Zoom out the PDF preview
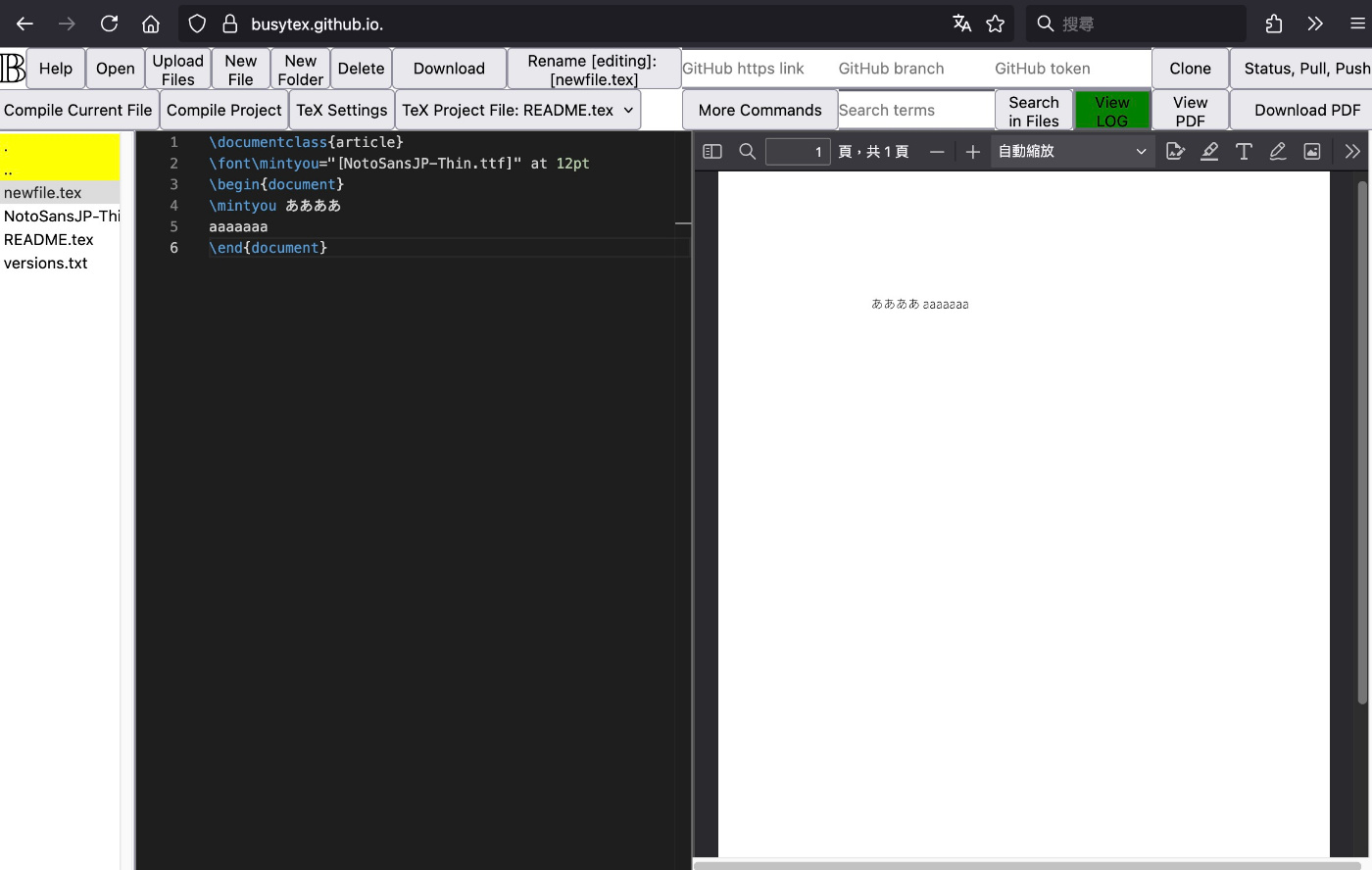1372x870 pixels. [x=937, y=151]
